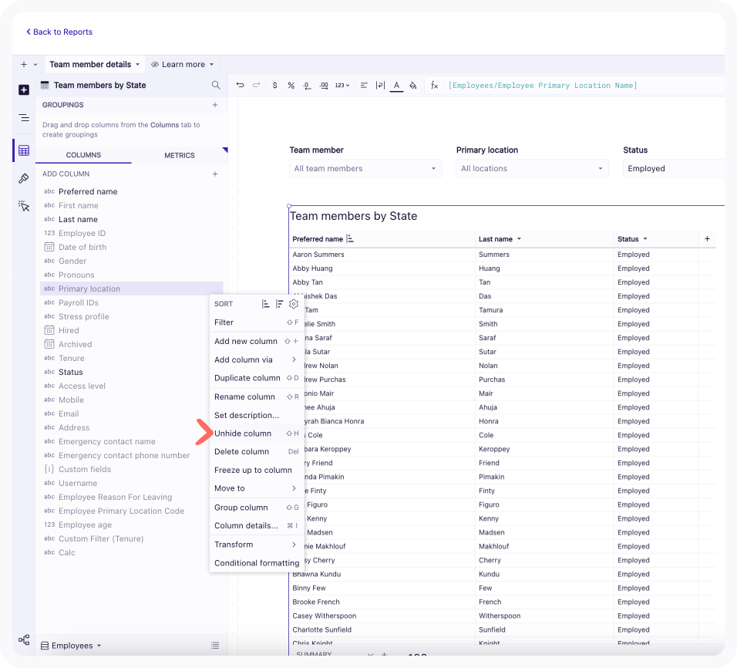Image resolution: width=737 pixels, height=668 pixels.
Task: Choose Freeze up to column
Action: coord(256,470)
